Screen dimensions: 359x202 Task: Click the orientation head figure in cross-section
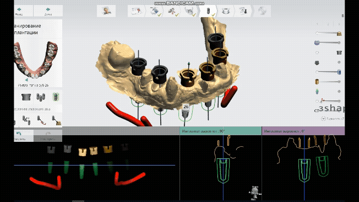tap(255, 193)
